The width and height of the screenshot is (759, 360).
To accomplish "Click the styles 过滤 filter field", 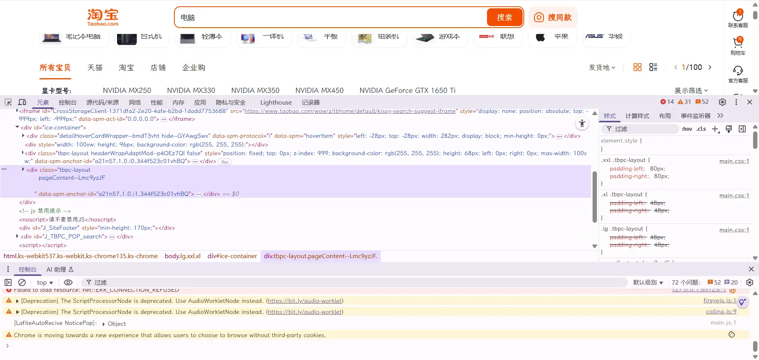I will (640, 129).
